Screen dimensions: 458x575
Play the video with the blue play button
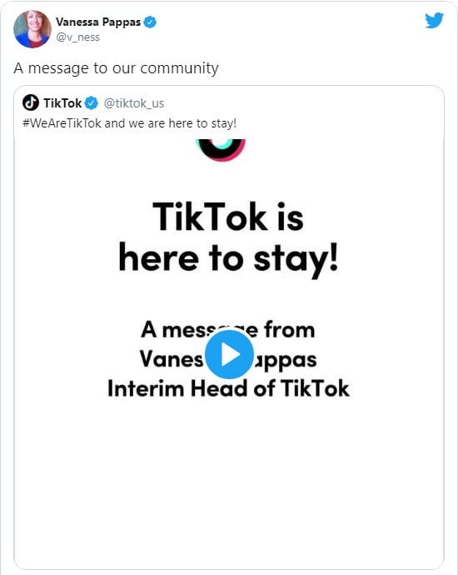click(229, 354)
